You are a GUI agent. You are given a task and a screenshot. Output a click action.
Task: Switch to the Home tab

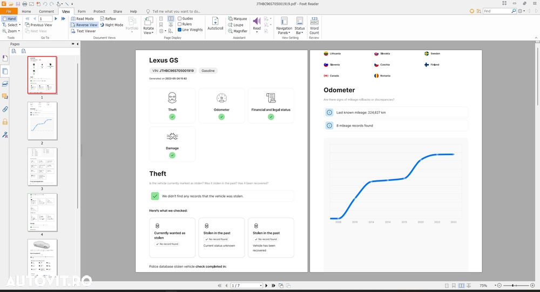[x=26, y=11]
